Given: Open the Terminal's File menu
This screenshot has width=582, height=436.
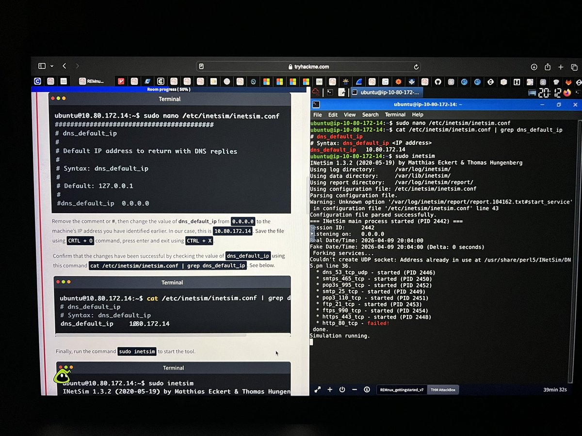Looking at the screenshot, I should pyautogui.click(x=316, y=115).
